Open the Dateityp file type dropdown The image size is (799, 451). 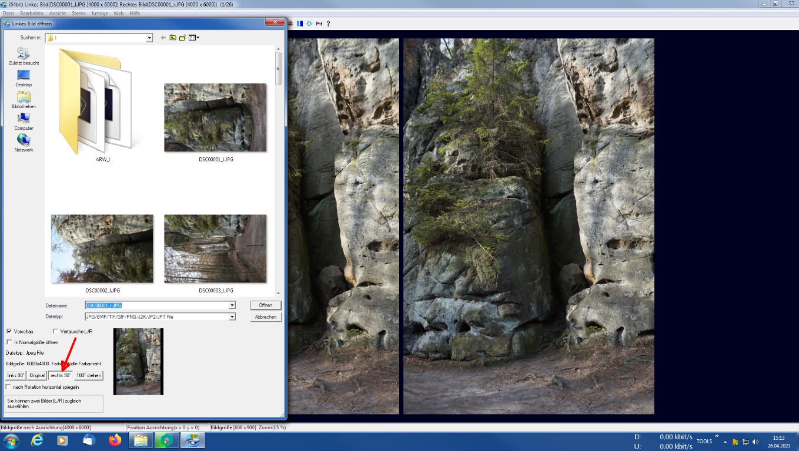tap(232, 317)
